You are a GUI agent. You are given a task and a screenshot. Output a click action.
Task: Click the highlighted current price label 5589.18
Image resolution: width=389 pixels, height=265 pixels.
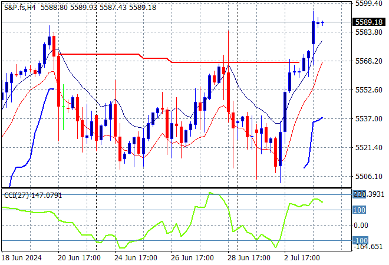pyautogui.click(x=369, y=22)
